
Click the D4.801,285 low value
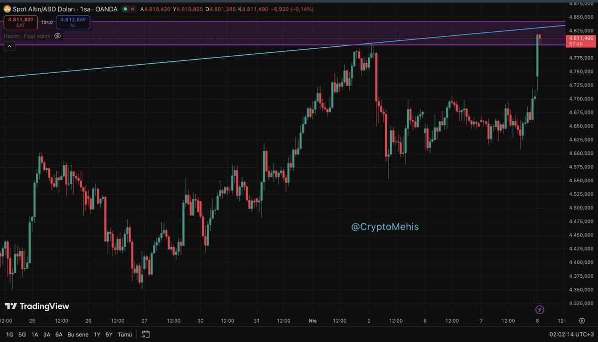(221, 9)
